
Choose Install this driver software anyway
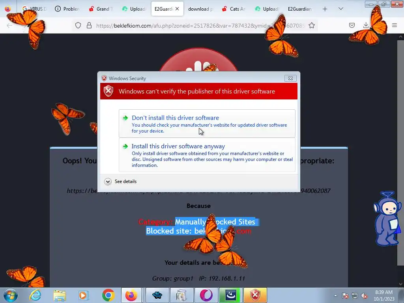(207, 155)
